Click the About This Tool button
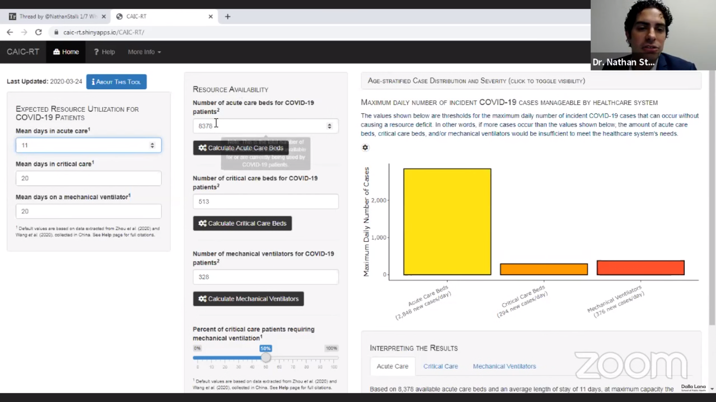The image size is (716, 402). (x=116, y=82)
